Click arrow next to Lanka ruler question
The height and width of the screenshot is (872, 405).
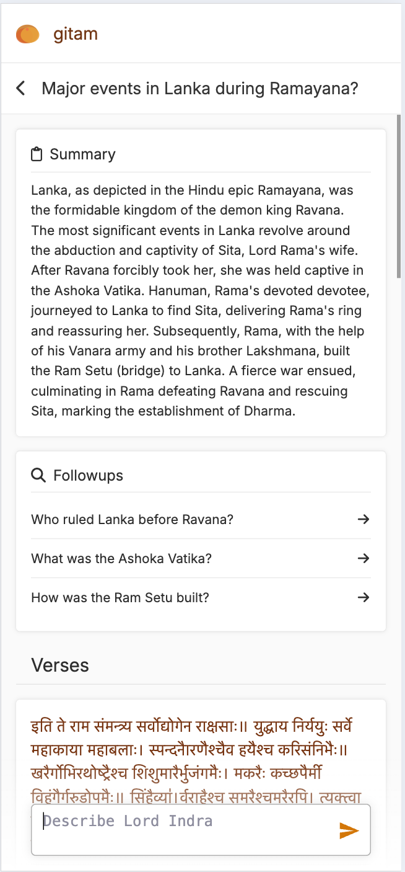364,519
